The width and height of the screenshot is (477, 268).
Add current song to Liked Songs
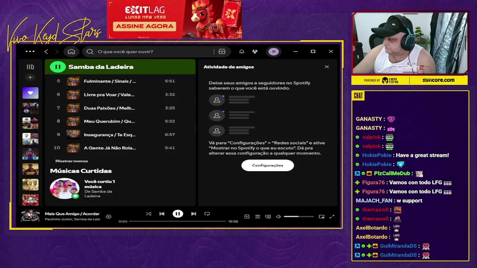(108, 217)
